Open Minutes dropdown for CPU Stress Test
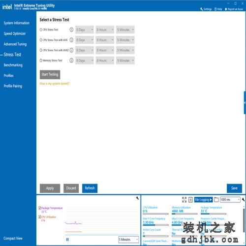 pos(125,30)
